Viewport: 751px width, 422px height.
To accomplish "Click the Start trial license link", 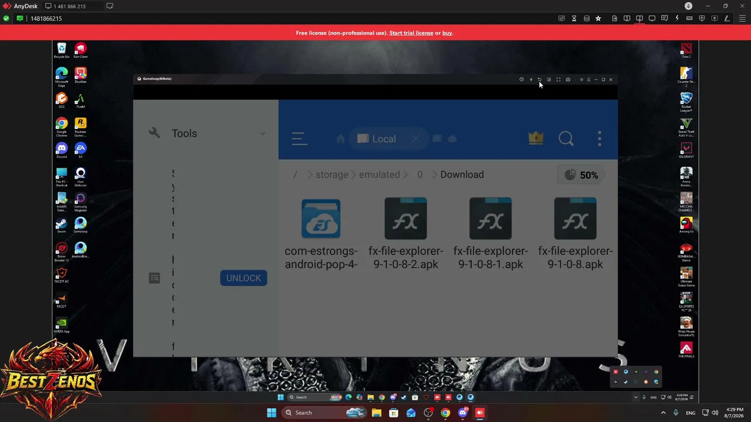I will (411, 33).
